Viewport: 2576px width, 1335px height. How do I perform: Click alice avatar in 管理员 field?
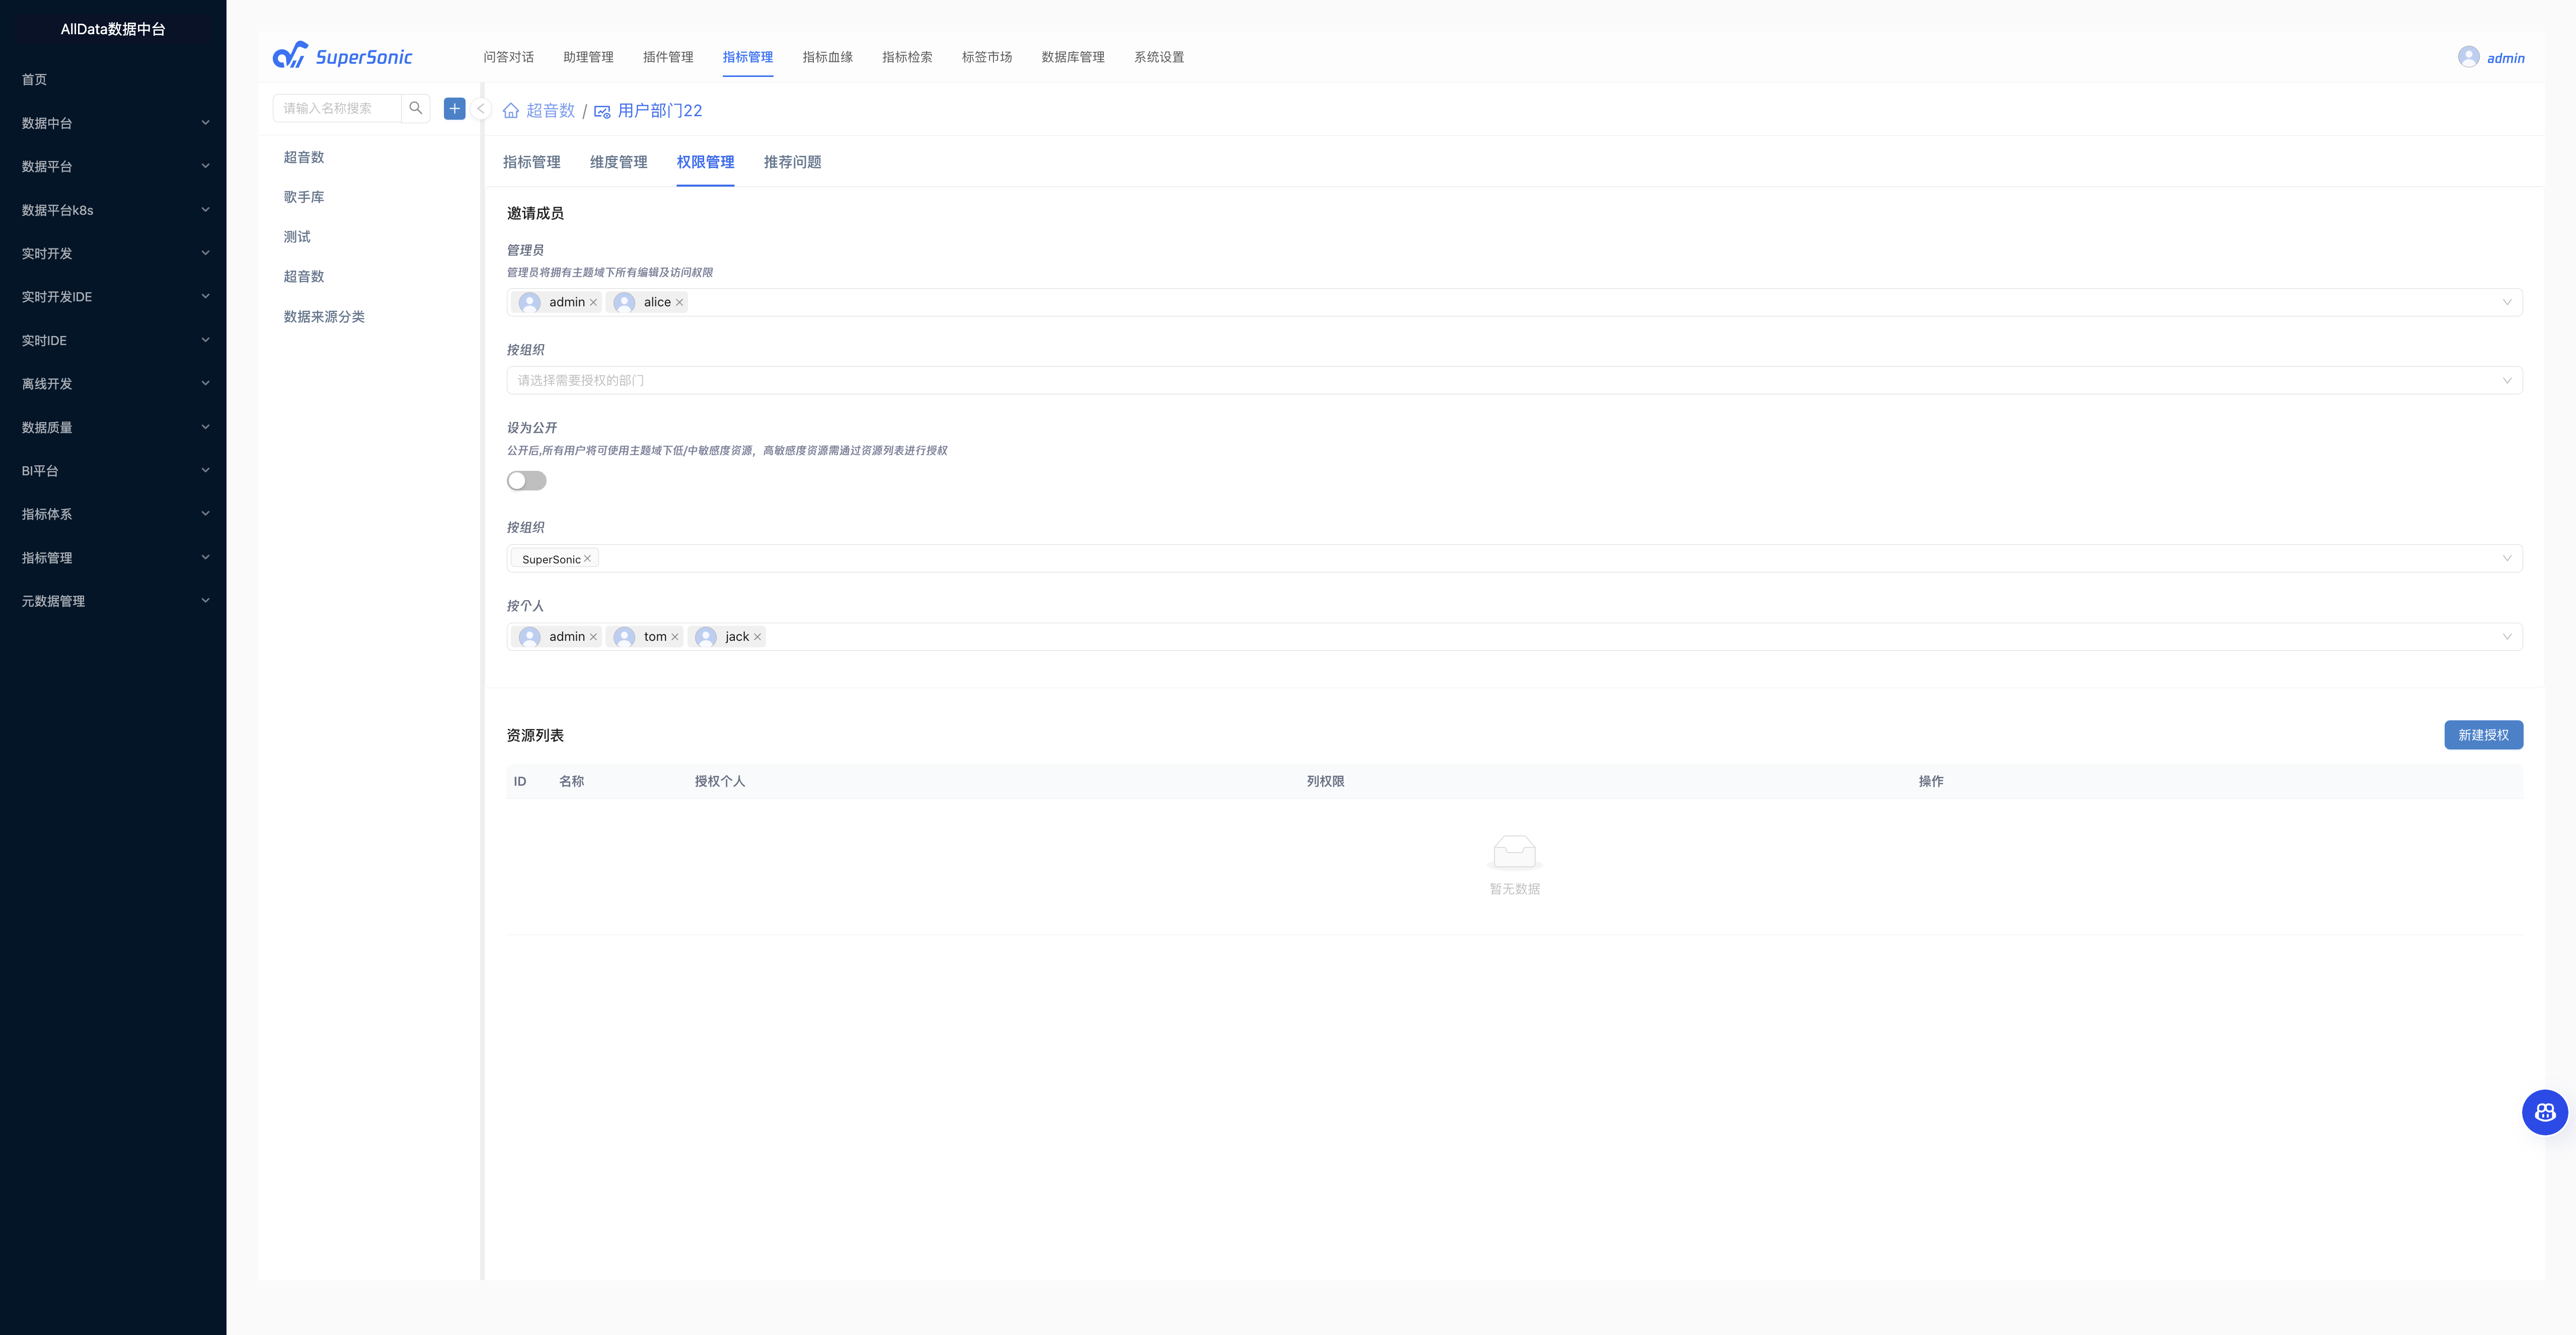625,303
